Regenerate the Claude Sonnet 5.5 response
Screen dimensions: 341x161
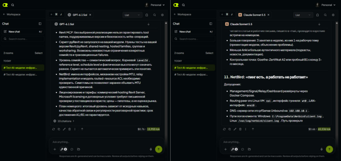224,129
